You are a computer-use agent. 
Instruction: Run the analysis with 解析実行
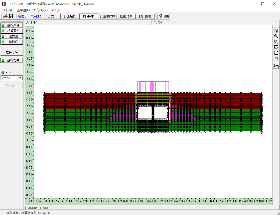point(12,53)
